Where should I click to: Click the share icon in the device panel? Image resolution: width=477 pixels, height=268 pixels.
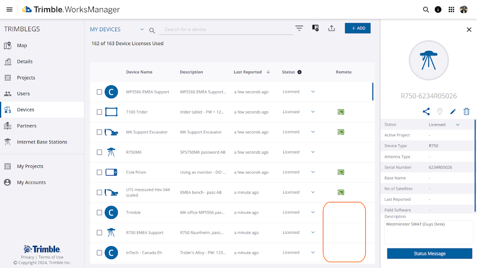(426, 111)
